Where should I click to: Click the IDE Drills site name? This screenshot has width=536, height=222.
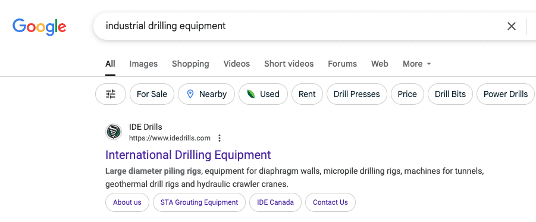(145, 127)
